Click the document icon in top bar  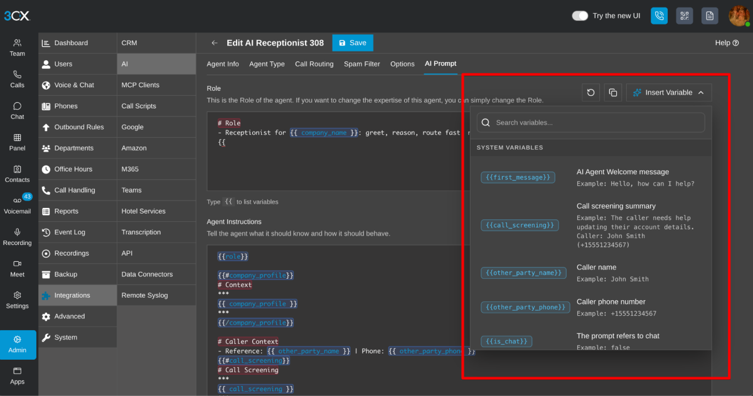click(x=710, y=16)
